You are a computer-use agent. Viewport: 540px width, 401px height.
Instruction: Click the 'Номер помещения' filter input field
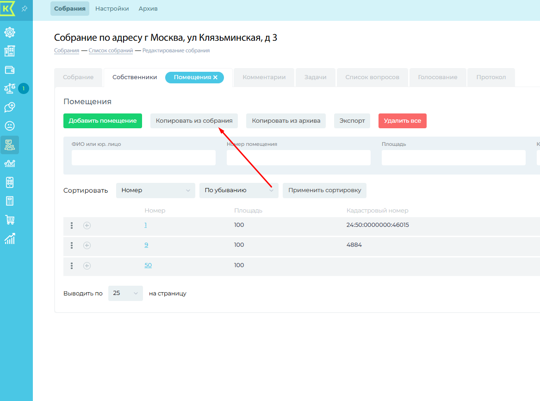(298, 157)
